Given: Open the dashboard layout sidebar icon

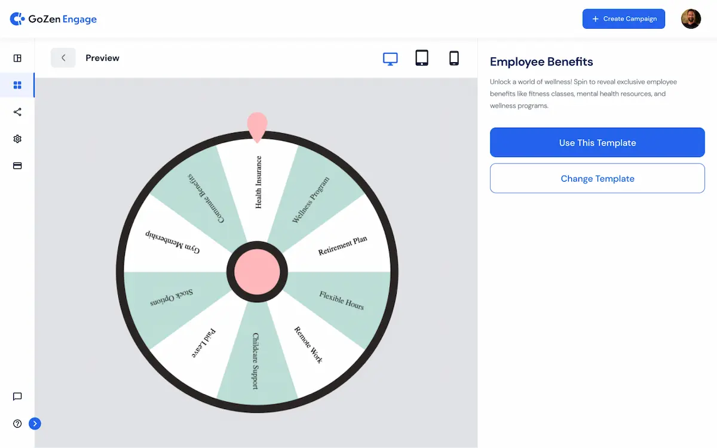Looking at the screenshot, I should [17, 58].
